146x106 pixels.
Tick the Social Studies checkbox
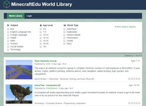coord(8,47)
